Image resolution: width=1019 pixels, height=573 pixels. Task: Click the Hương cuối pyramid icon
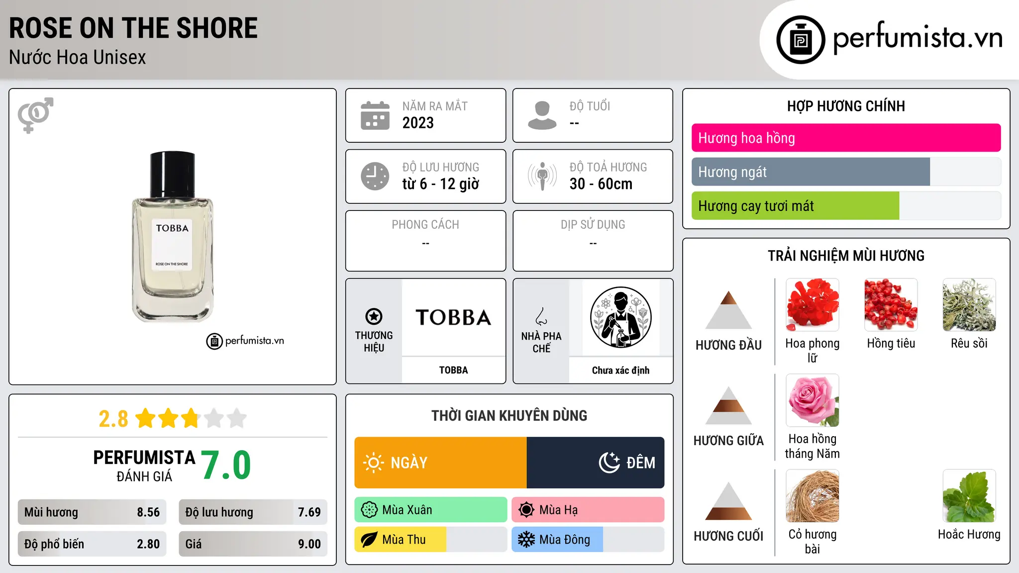click(728, 500)
